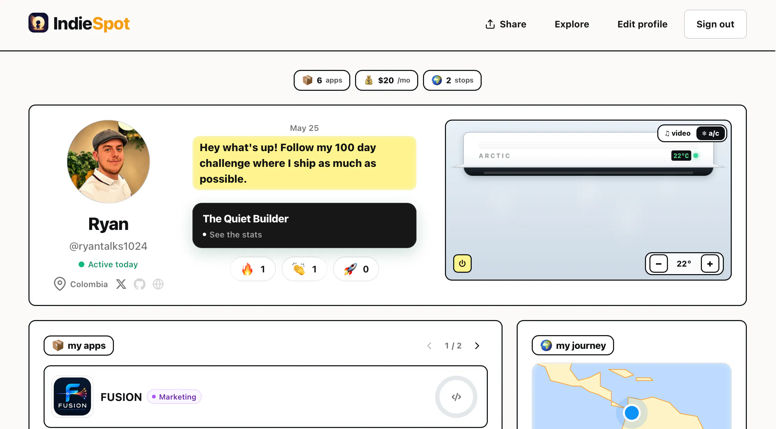Image resolution: width=776 pixels, height=429 pixels.
Task: Open the GitHub profile icon
Action: coord(140,284)
